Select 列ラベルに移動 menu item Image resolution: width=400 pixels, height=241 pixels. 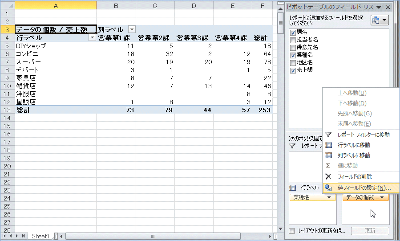pos(361,155)
